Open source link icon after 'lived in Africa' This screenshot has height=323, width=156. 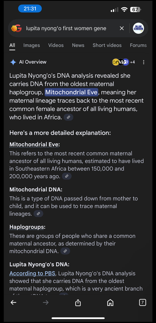tap(68, 117)
